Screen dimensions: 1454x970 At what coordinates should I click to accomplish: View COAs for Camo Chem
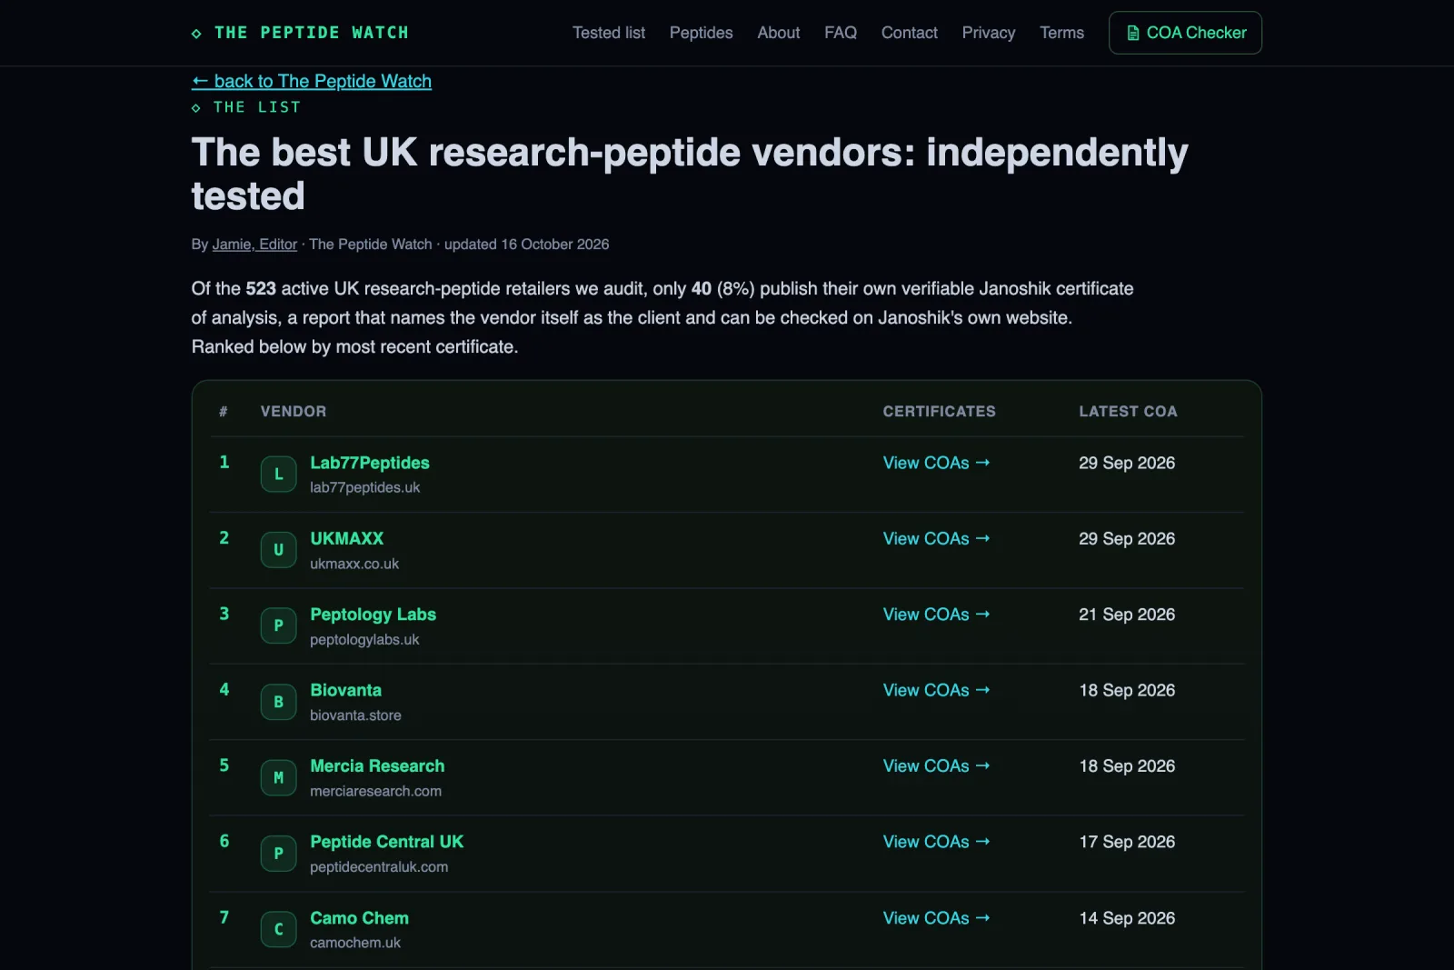[x=936, y=918]
